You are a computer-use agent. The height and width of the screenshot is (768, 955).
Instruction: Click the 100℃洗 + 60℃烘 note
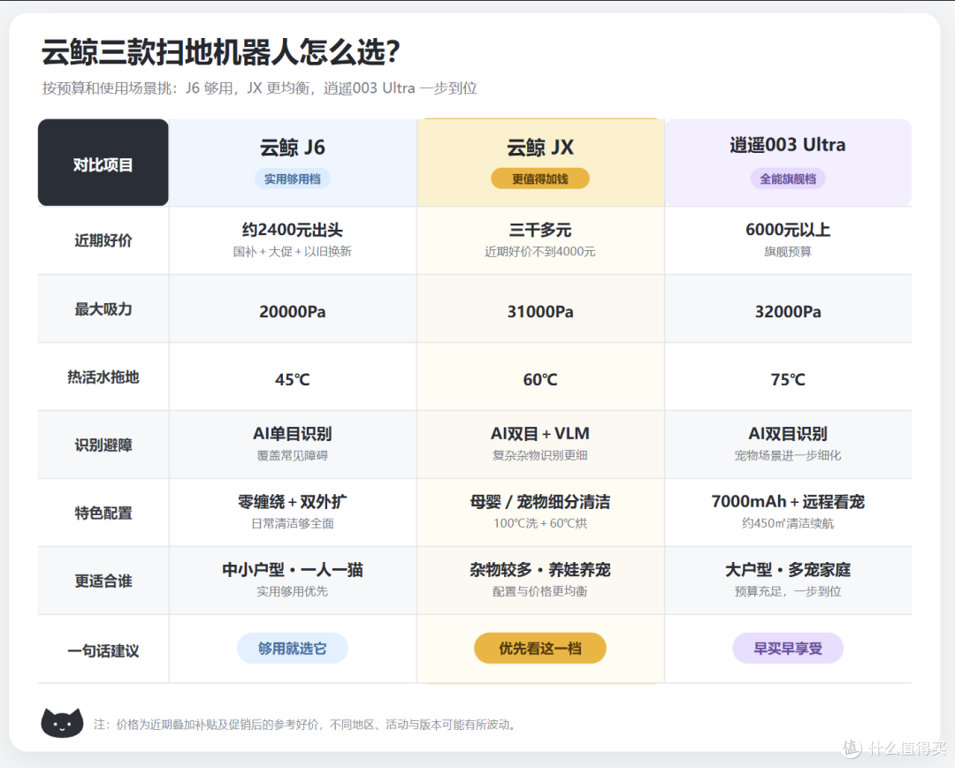[540, 523]
